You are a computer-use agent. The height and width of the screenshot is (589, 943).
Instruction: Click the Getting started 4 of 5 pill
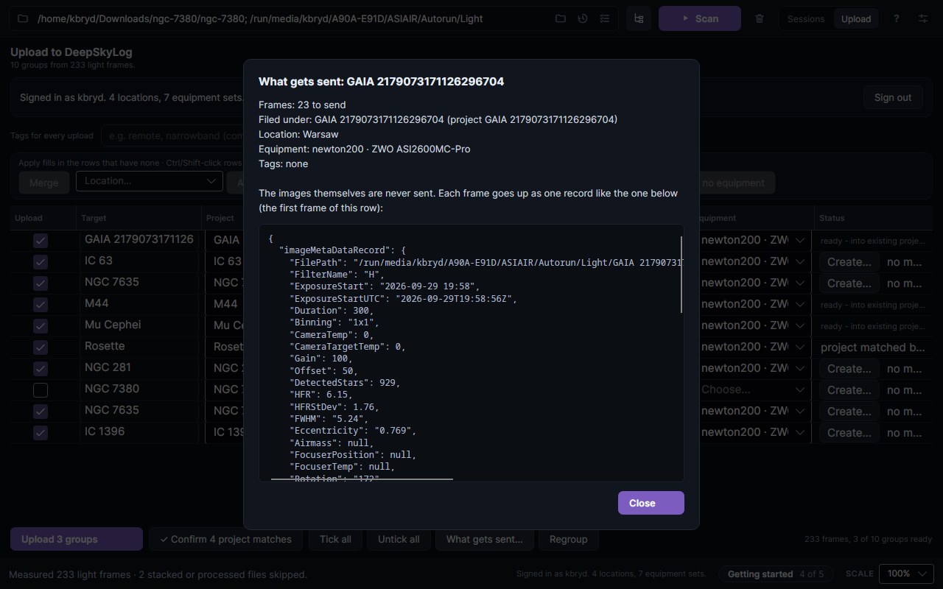tap(776, 574)
